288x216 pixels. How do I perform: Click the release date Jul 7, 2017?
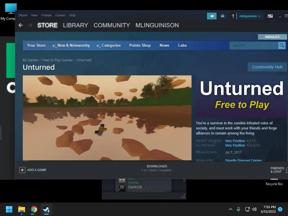pyautogui.click(x=233, y=152)
